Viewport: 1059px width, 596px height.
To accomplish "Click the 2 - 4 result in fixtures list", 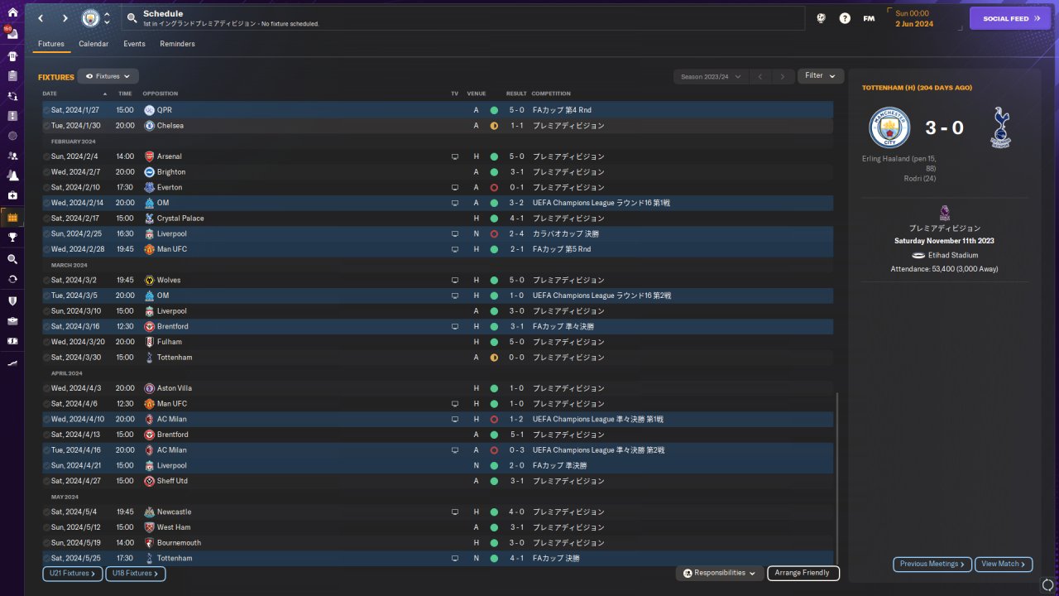I will tap(516, 234).
